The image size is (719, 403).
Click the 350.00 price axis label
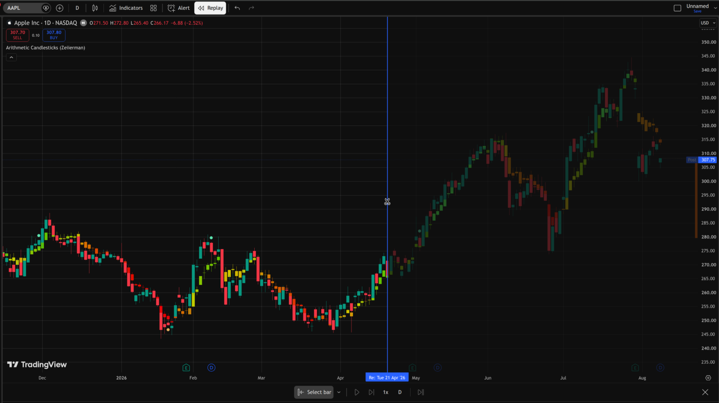tap(708, 42)
